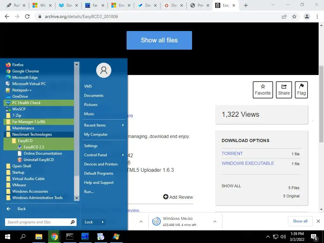Expand Recent Items submenu
324x243 pixels.
(x=104, y=125)
